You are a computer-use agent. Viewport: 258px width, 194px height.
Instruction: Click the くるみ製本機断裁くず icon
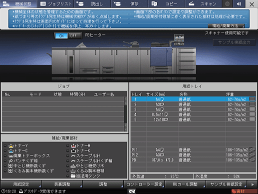(x=10, y=171)
